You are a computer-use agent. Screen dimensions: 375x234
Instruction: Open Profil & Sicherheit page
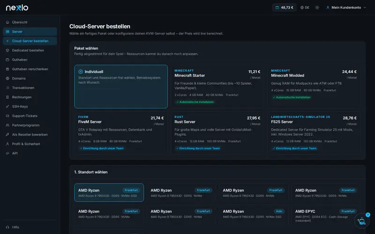[30, 144]
